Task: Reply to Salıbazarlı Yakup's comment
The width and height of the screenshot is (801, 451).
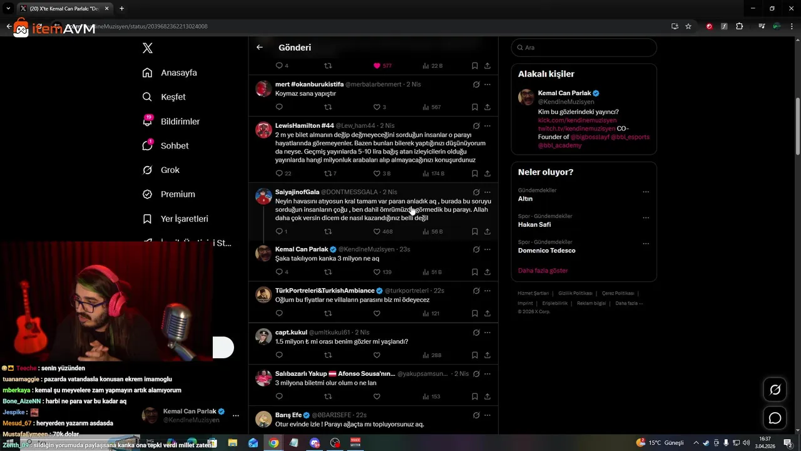Action: click(279, 397)
